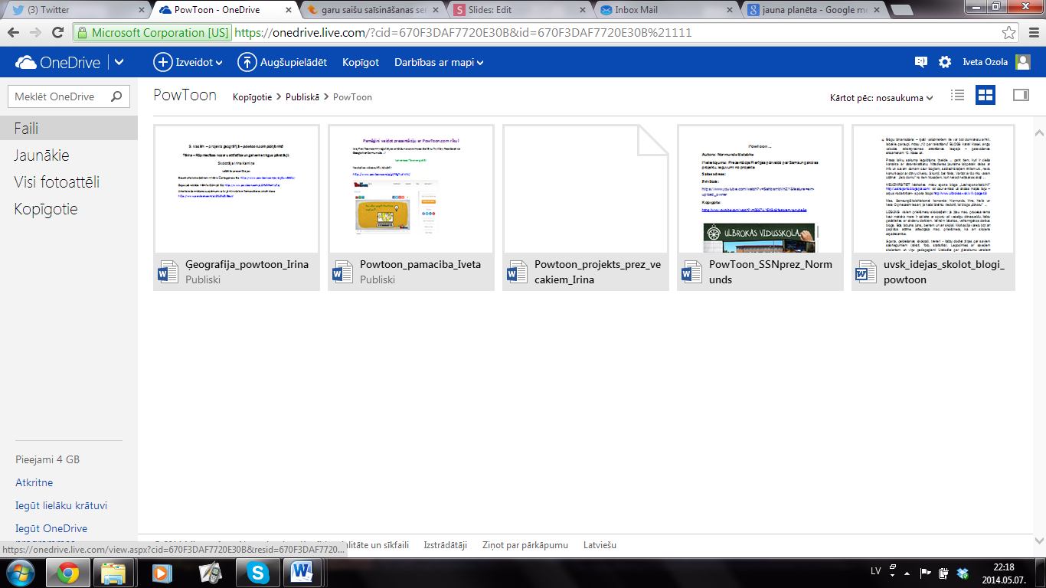Click the Ziņot par pārkāpumu footer link
Viewport: 1046px width, 588px height.
click(525, 545)
